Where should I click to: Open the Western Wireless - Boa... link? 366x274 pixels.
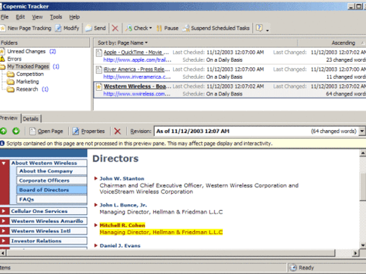point(137,86)
